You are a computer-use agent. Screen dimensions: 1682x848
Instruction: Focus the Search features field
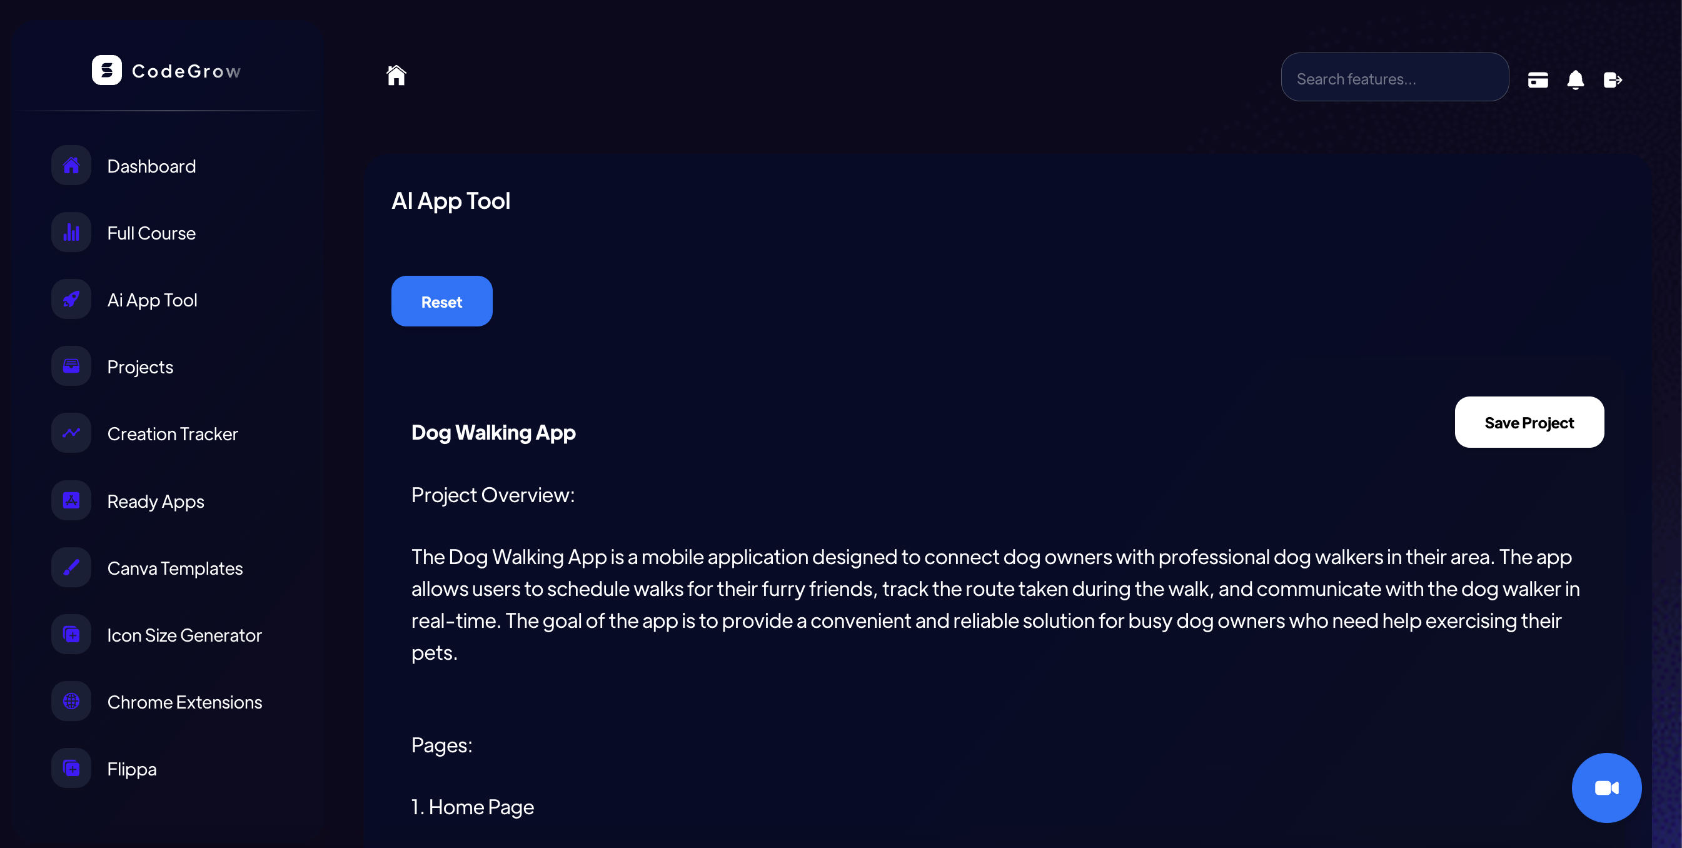(1394, 78)
